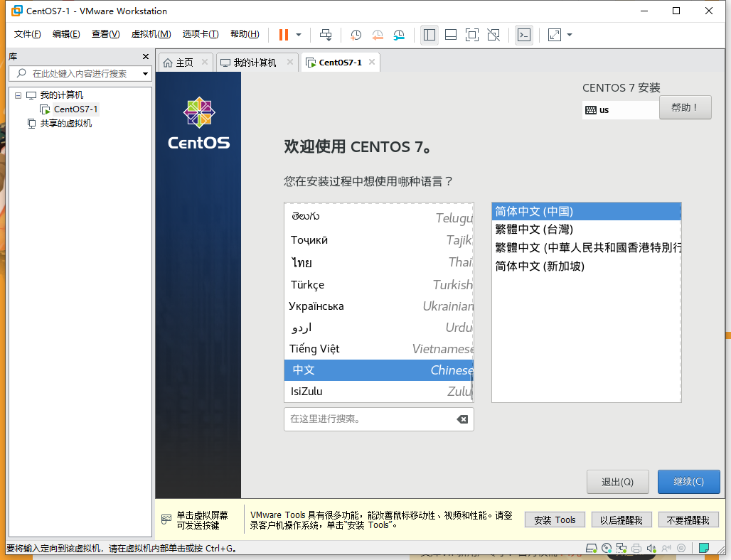This screenshot has width=731, height=560.
Task: Click the hard disk status icon
Action: pyautogui.click(x=591, y=549)
